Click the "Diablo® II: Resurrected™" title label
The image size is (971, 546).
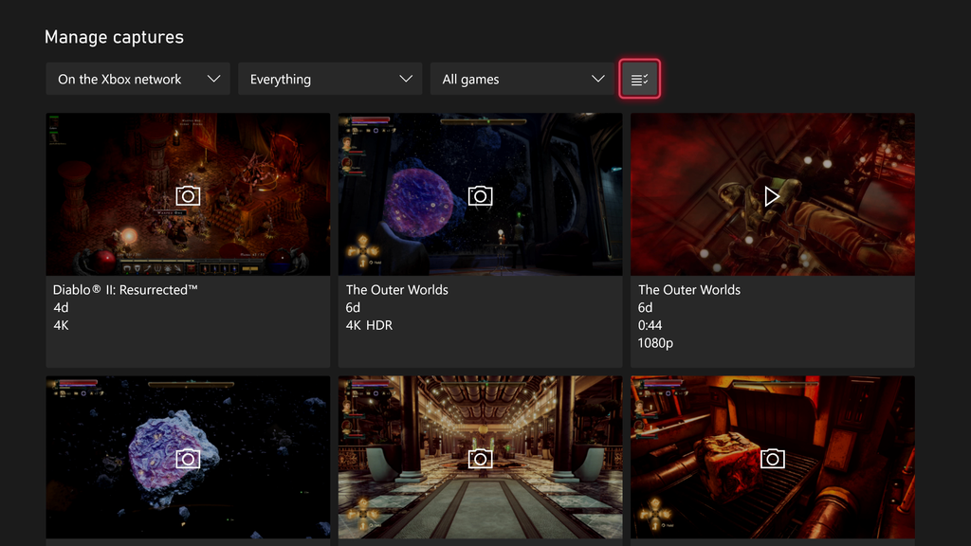pos(128,290)
